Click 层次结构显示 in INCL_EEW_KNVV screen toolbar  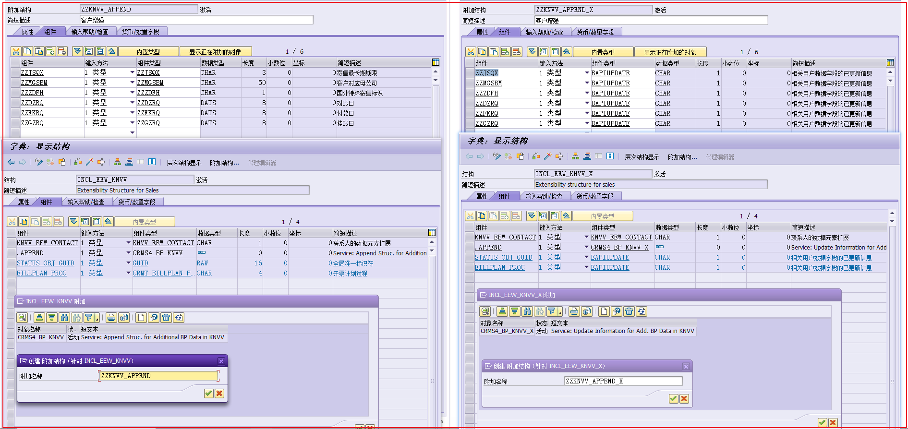184,163
